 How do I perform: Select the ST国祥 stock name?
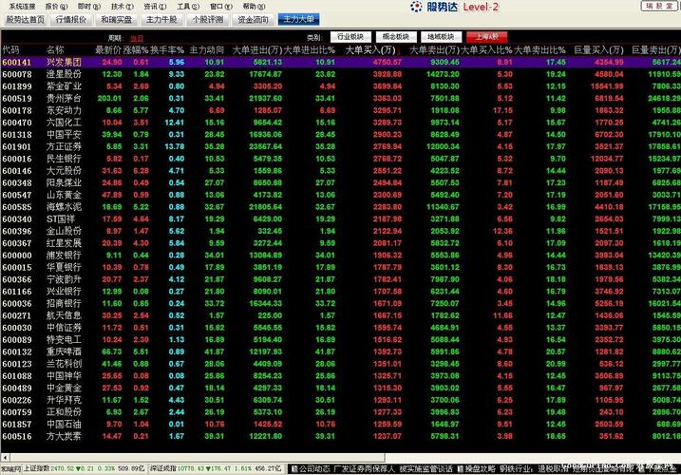tap(61, 219)
